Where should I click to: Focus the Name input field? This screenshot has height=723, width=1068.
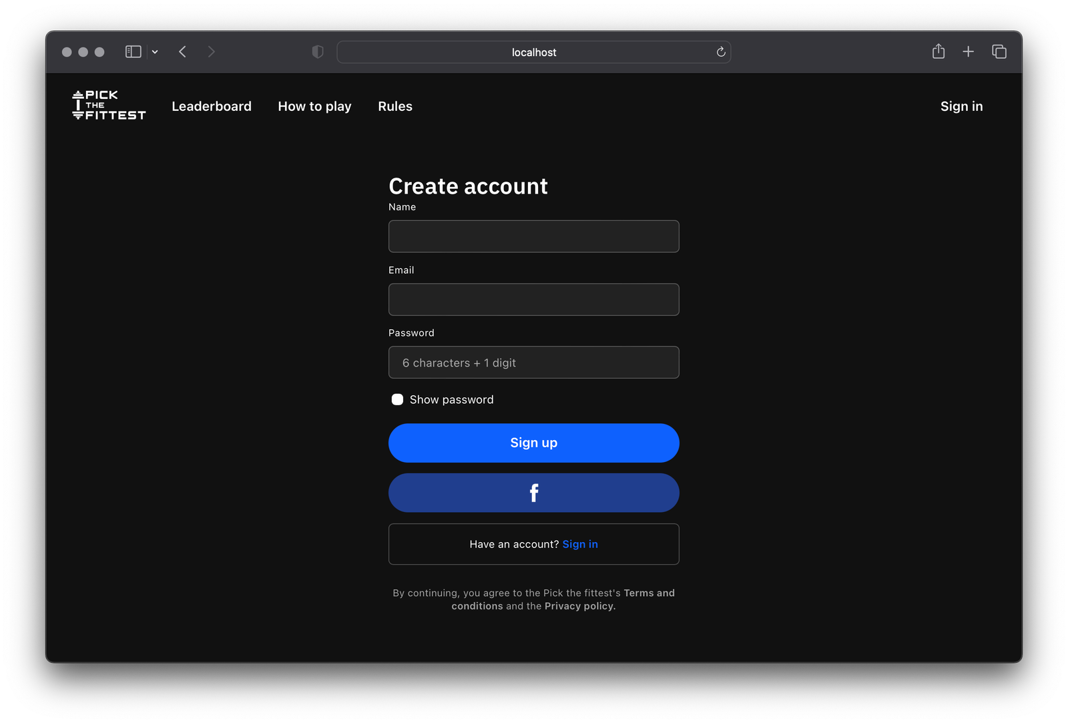[533, 236]
